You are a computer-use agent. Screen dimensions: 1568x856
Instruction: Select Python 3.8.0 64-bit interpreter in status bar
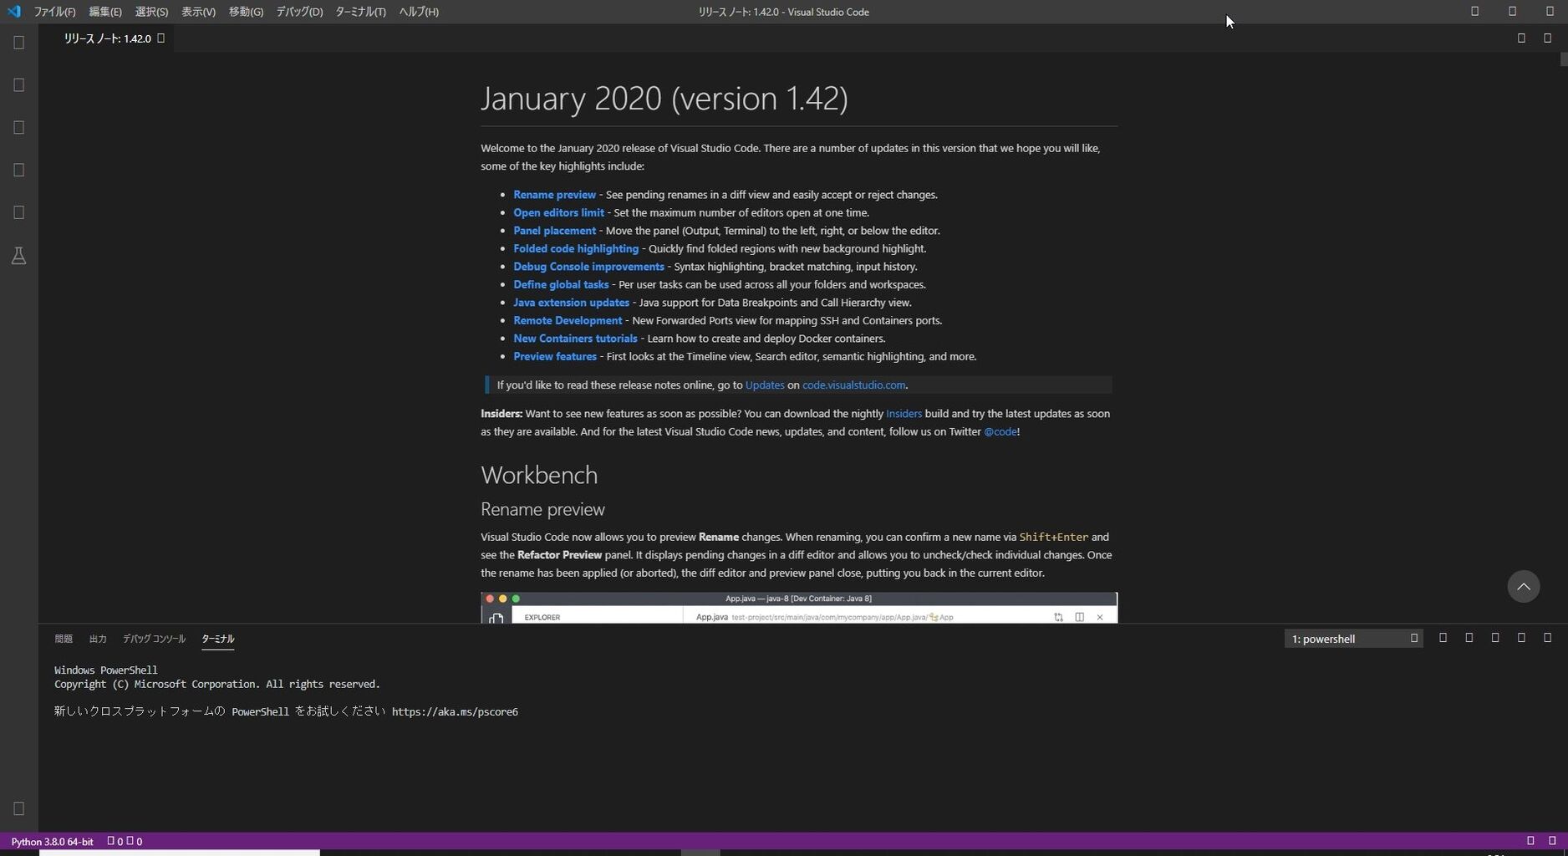(x=52, y=841)
